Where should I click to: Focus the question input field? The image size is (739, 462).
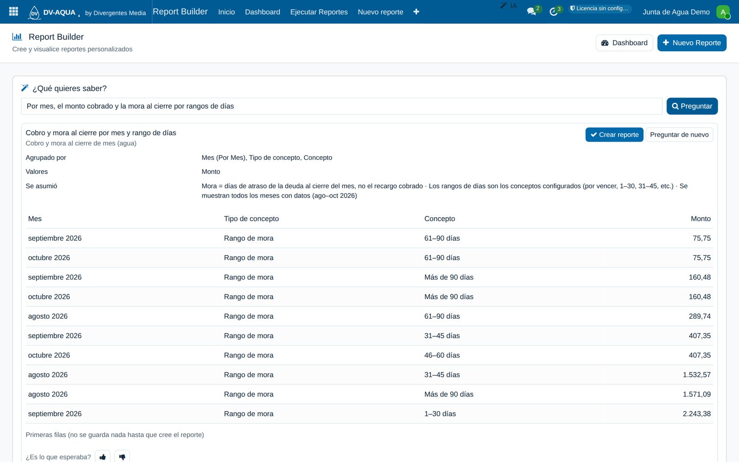(342, 106)
